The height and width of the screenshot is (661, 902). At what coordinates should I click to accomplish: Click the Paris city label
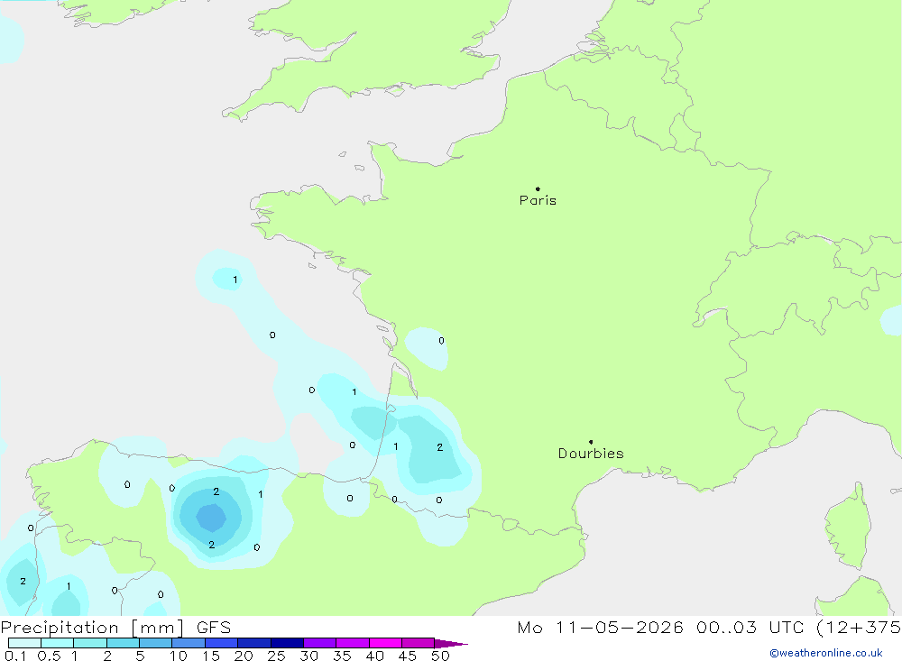click(x=538, y=200)
